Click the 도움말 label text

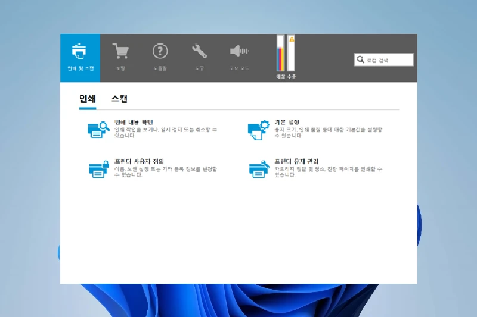[160, 68]
